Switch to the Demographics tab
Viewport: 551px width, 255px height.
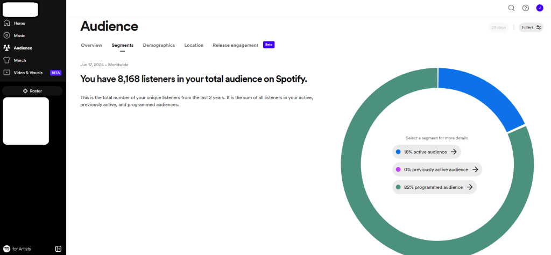pos(159,45)
